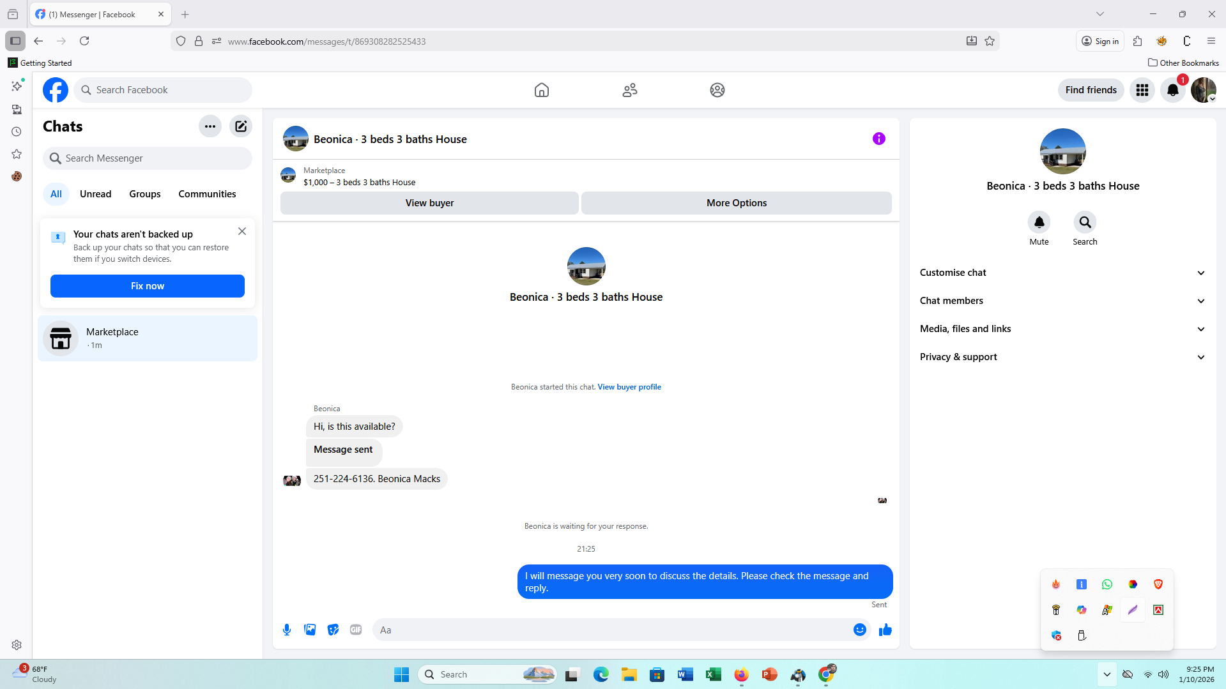The width and height of the screenshot is (1226, 689).
Task: Focus the Search Messenger field
Action: 148,158
